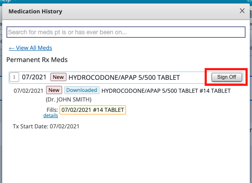This screenshot has height=183, width=252.
Task: Click Sign Off button for Hydrocodone
Action: (227, 77)
